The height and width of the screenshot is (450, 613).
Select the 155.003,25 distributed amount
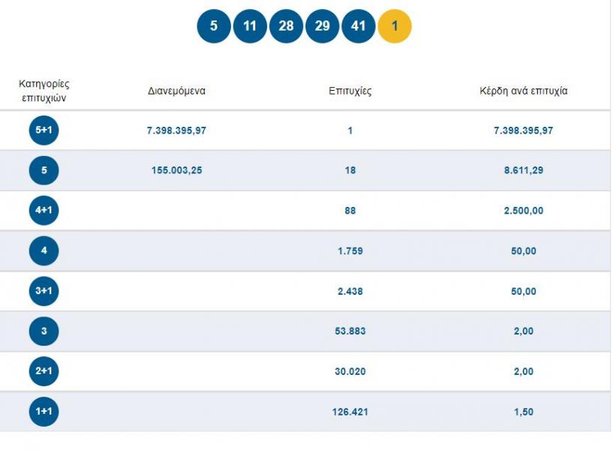coord(177,170)
